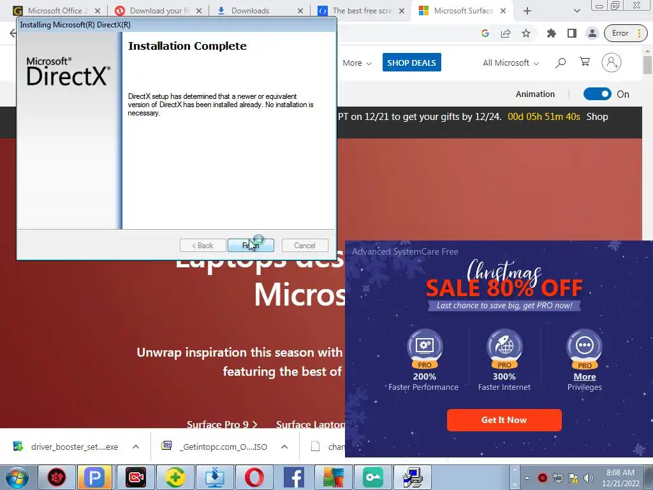Image resolution: width=653 pixels, height=490 pixels.
Task: Open the screen recorder taskbar icon
Action: pyautogui.click(x=135, y=477)
